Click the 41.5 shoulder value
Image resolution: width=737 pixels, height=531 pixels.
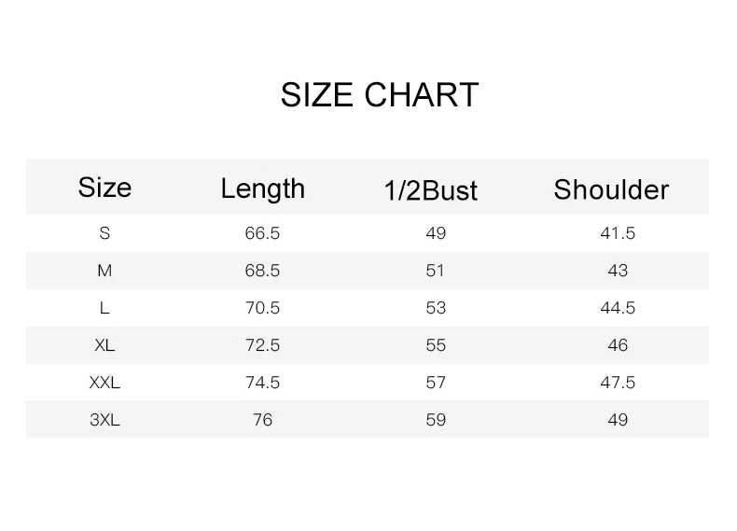click(617, 233)
